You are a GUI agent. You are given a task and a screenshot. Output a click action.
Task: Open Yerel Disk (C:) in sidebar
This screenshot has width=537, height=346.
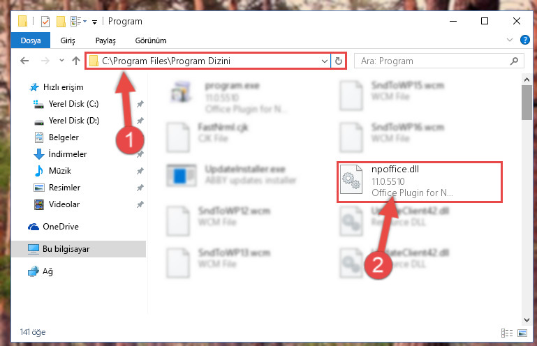(73, 104)
